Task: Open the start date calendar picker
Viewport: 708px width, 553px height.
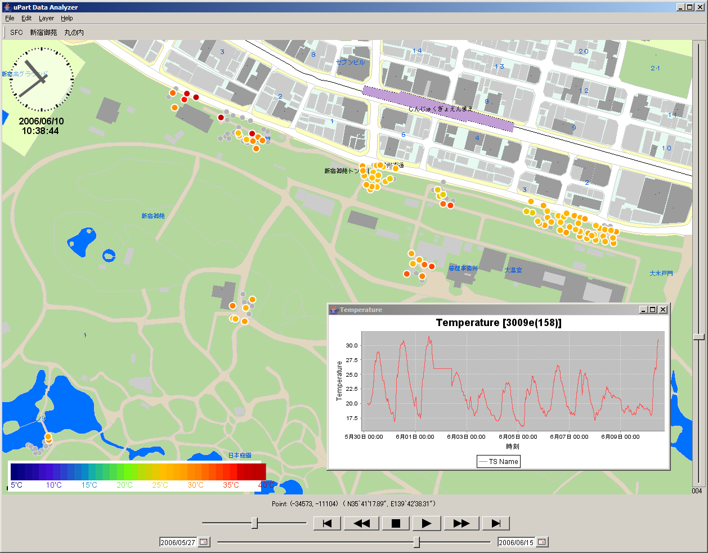Action: click(204, 542)
